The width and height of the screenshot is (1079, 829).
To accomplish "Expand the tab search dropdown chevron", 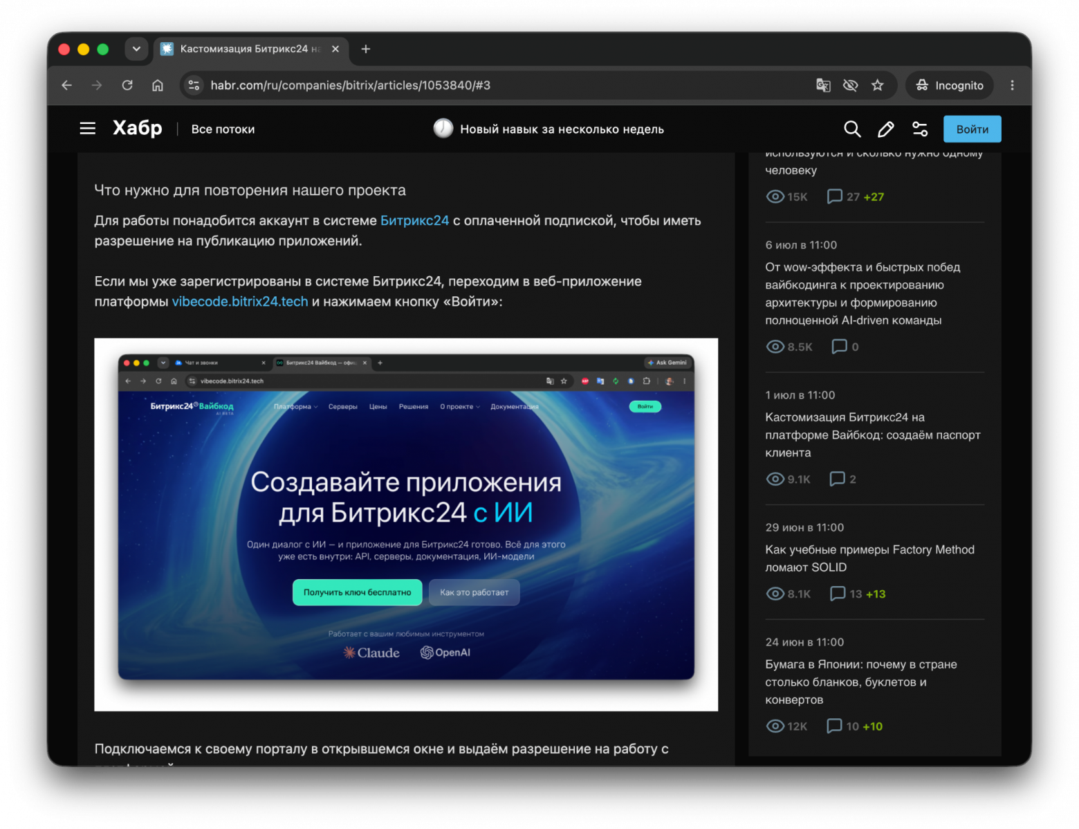I will click(x=136, y=48).
